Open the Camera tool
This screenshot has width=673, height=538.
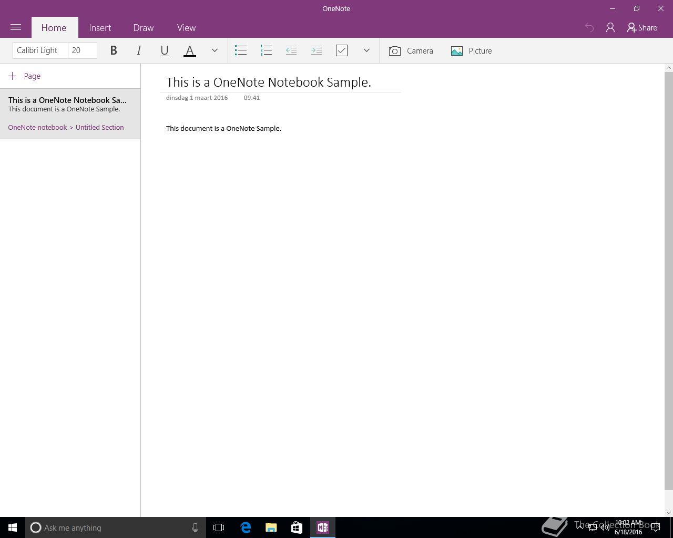point(411,51)
